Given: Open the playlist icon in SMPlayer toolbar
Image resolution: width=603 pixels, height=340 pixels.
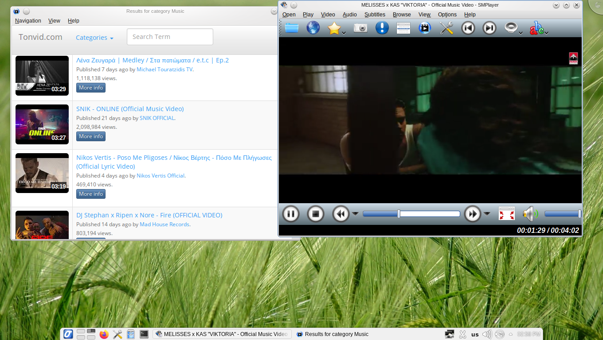Looking at the screenshot, I should pyautogui.click(x=403, y=28).
